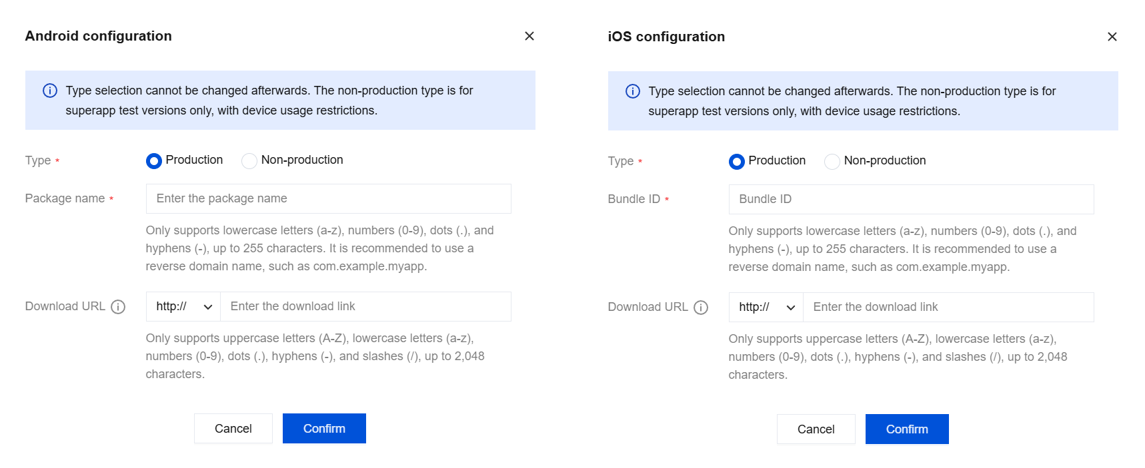Open Android http:// protocol dropdown

coord(183,307)
